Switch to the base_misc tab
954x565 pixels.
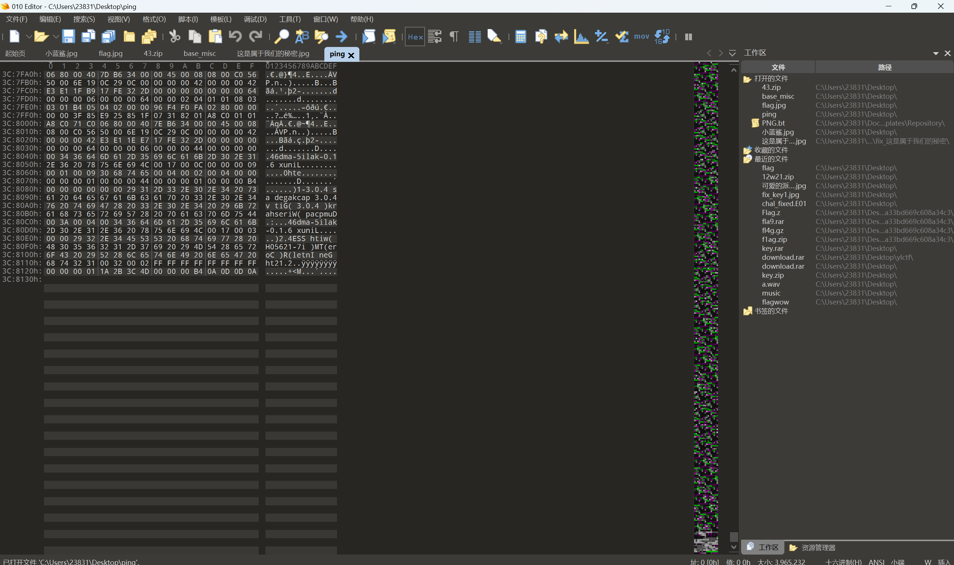point(199,53)
